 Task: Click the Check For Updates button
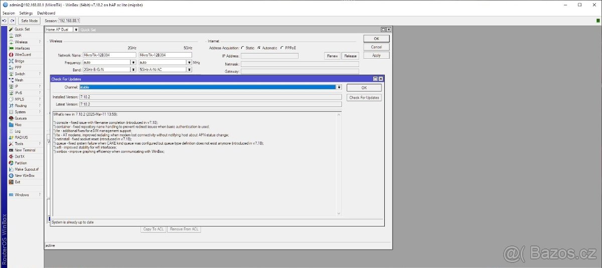coord(364,97)
